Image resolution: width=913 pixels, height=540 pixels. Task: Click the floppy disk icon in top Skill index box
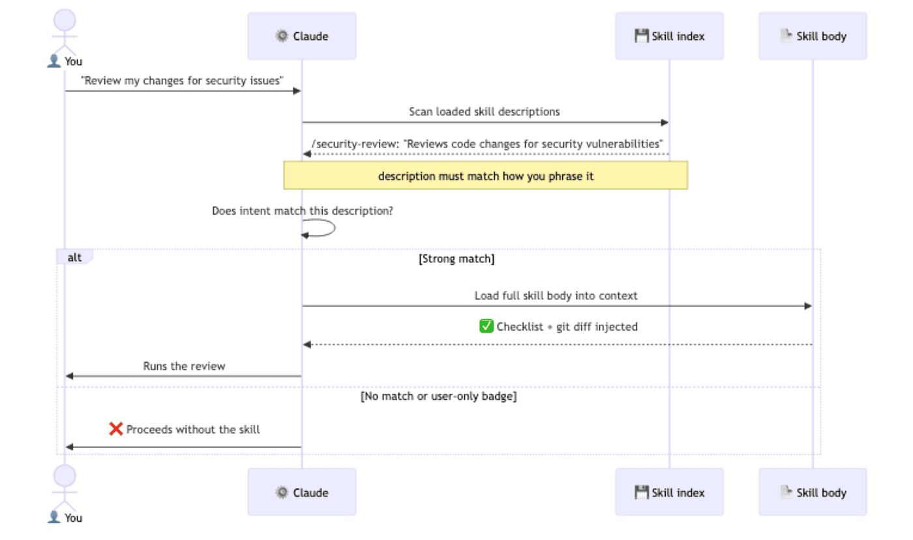(641, 36)
